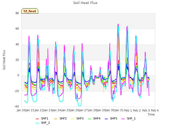Click the 60 y-axis tick label
The height and width of the screenshot is (128, 171).
(17, 29)
